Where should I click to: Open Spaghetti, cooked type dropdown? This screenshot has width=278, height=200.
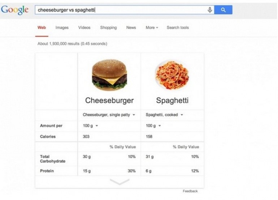tap(164, 115)
